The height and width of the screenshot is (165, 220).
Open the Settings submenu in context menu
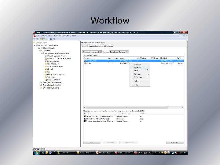(x=140, y=74)
